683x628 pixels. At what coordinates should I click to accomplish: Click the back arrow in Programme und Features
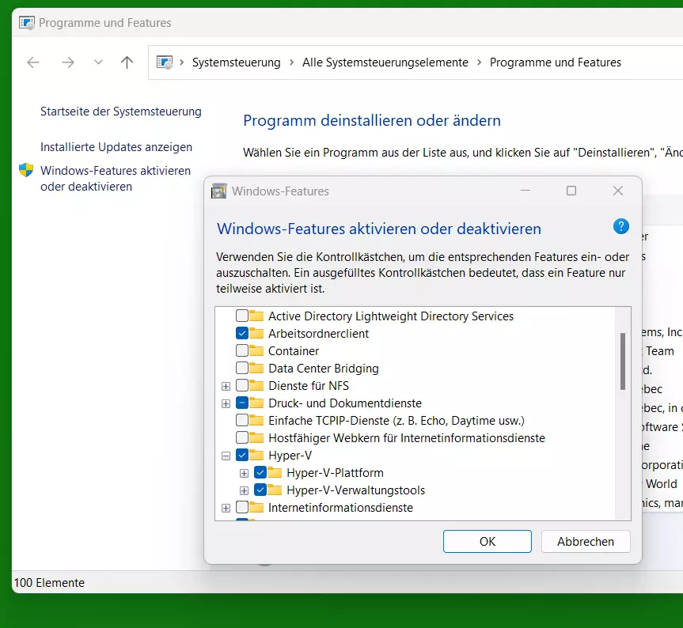[33, 62]
